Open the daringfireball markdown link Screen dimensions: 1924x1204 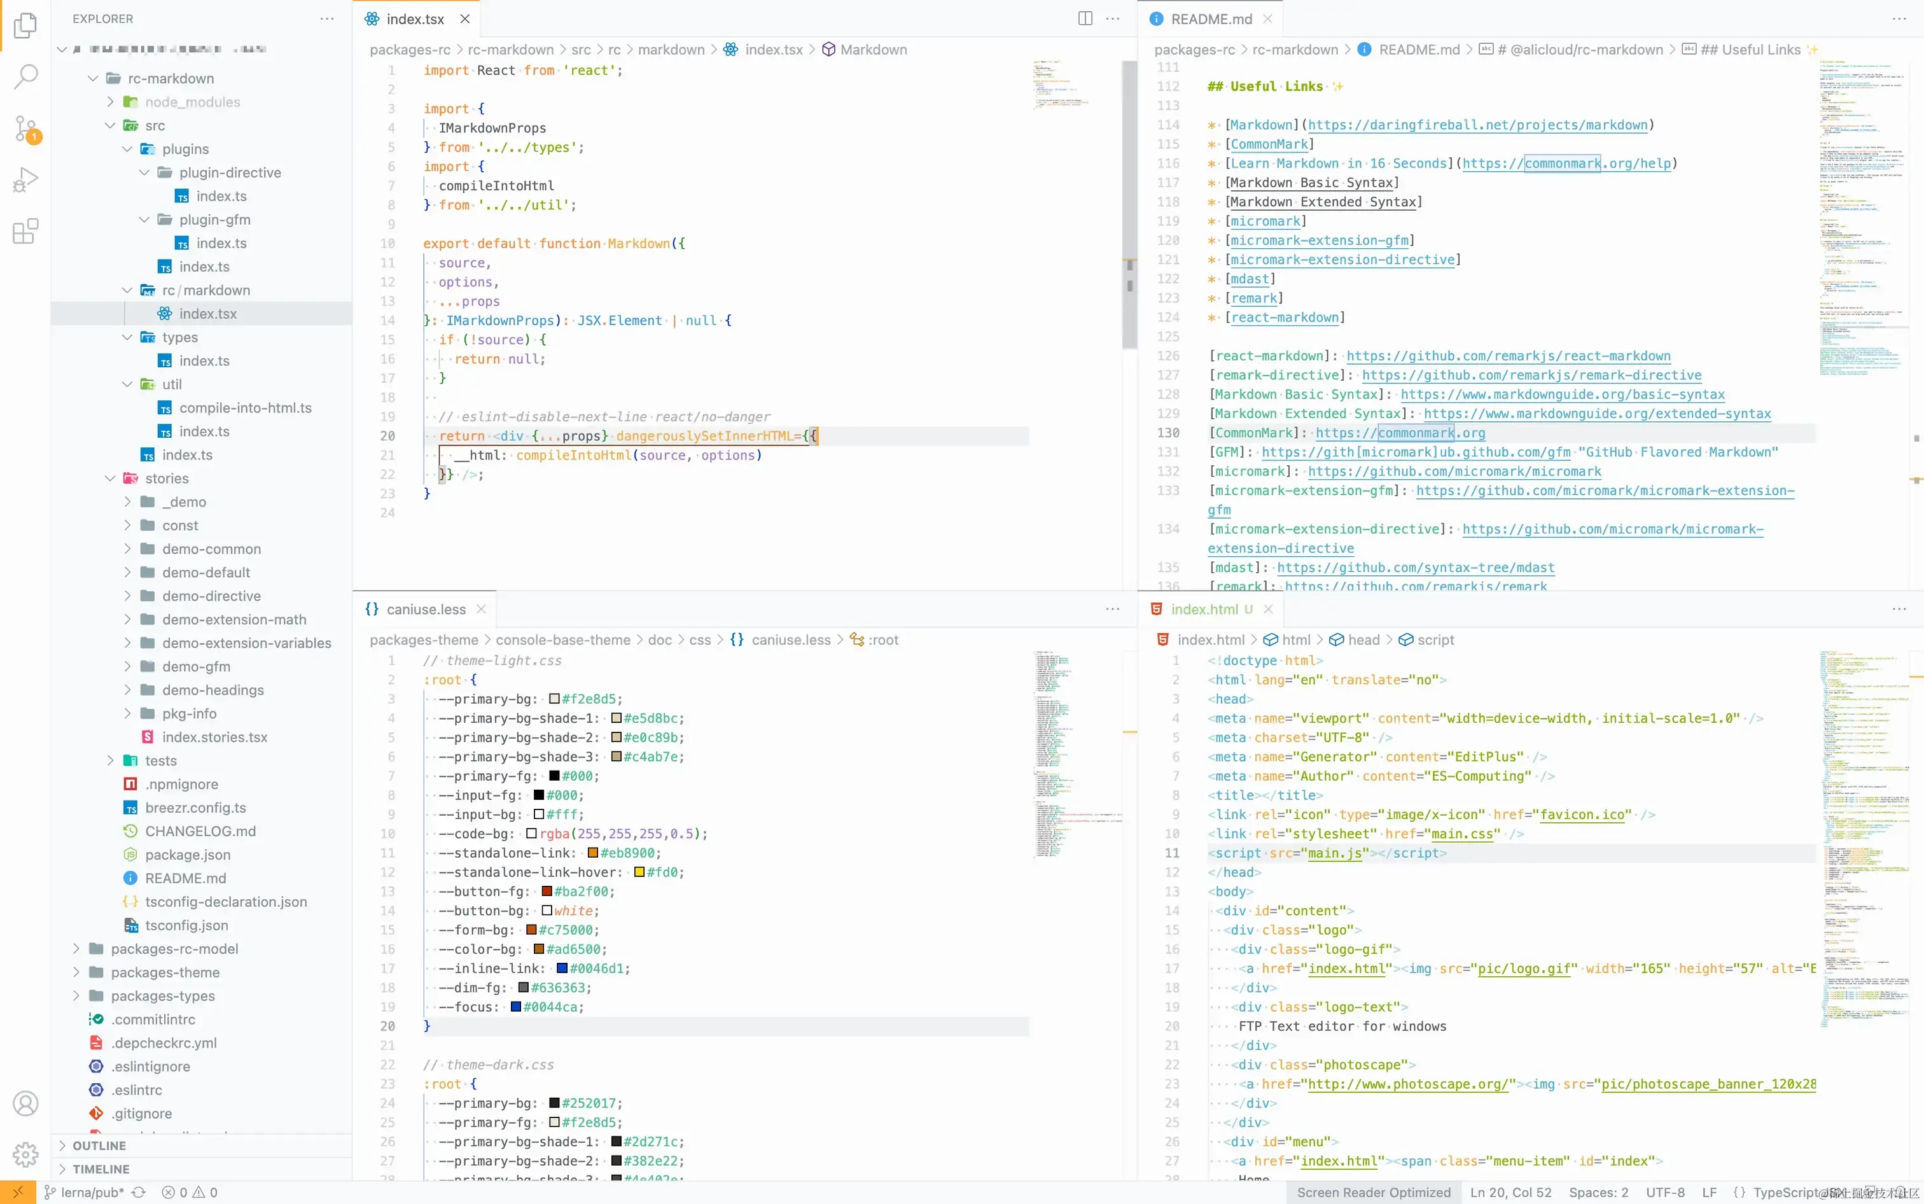[1477, 125]
